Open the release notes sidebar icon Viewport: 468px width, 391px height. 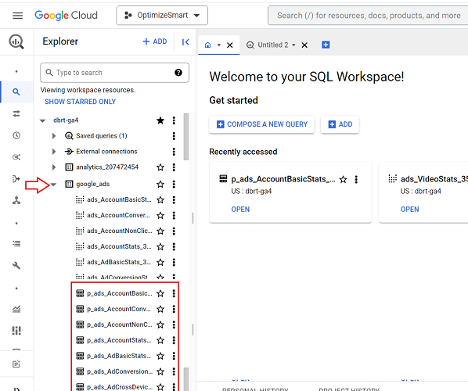point(16,364)
